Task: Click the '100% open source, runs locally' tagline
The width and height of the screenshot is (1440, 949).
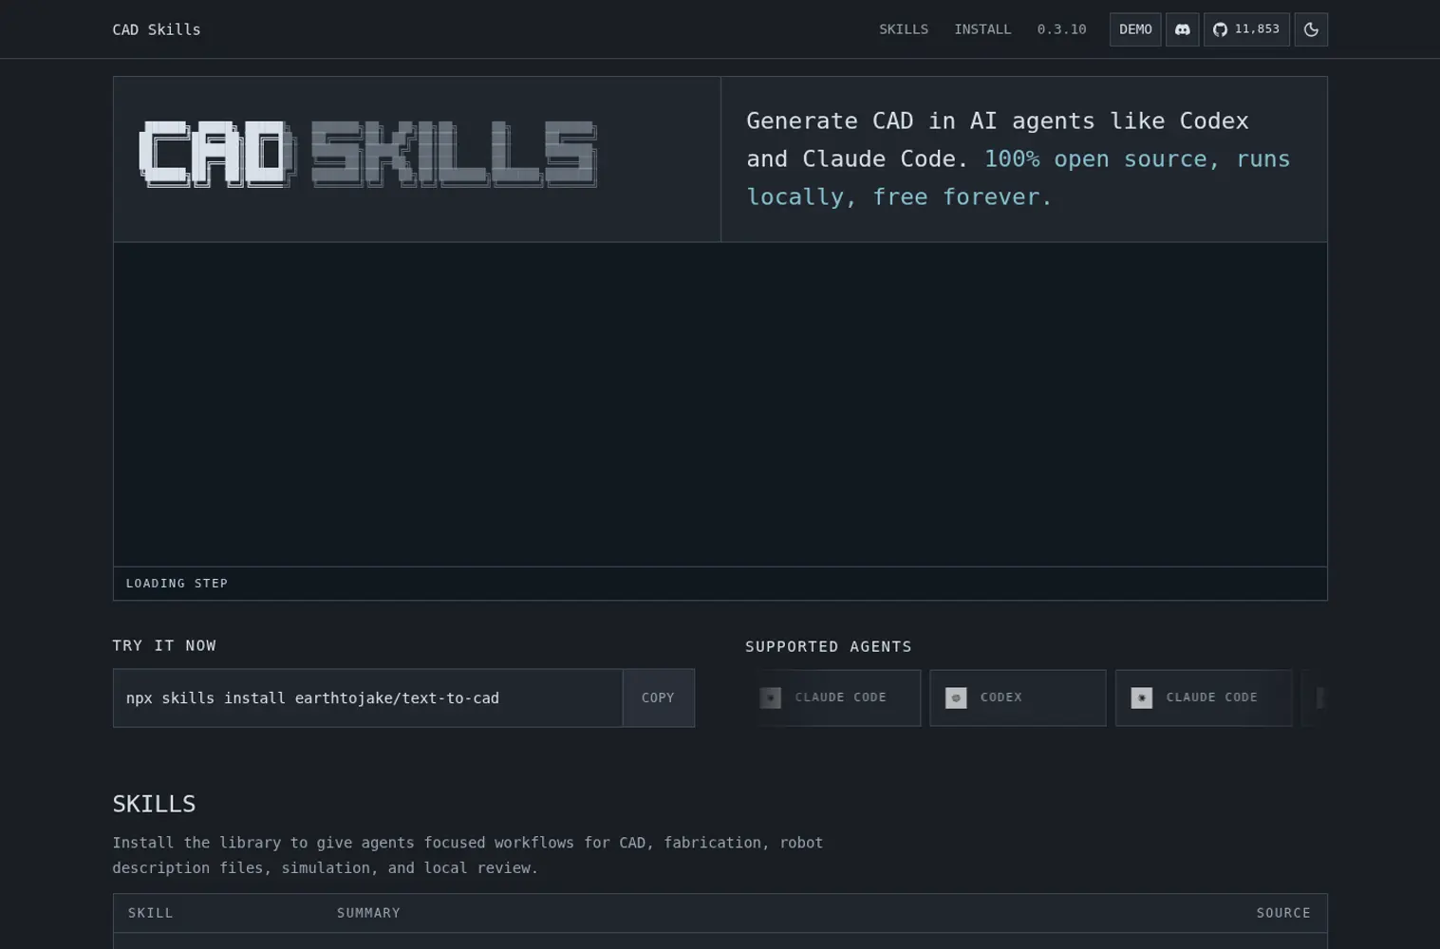Action: [x=1019, y=177]
